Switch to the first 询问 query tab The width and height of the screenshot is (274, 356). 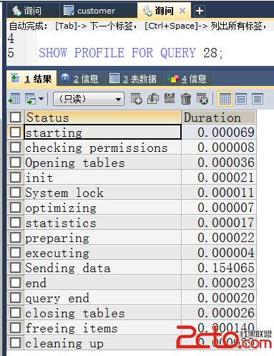32,11
